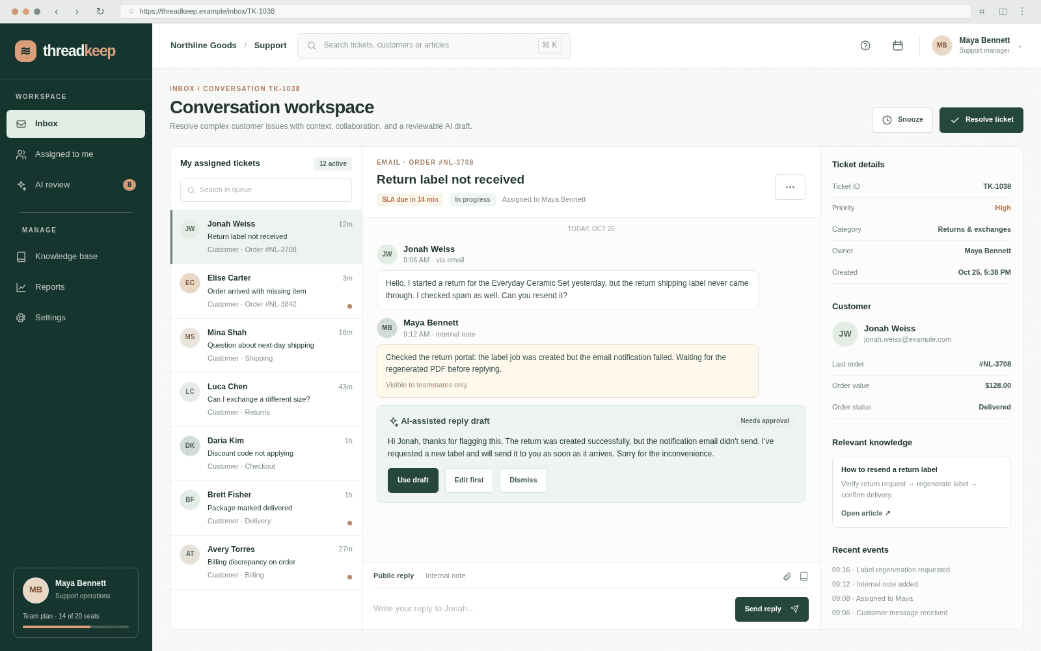
Task: Dismiss the AI-assisted reply draft
Action: (523, 480)
